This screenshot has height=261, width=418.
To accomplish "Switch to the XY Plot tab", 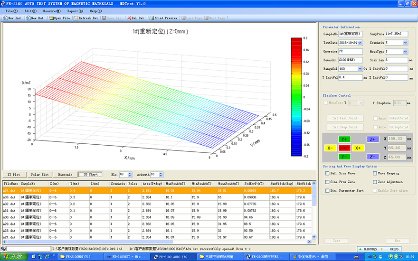I will 14,175.
